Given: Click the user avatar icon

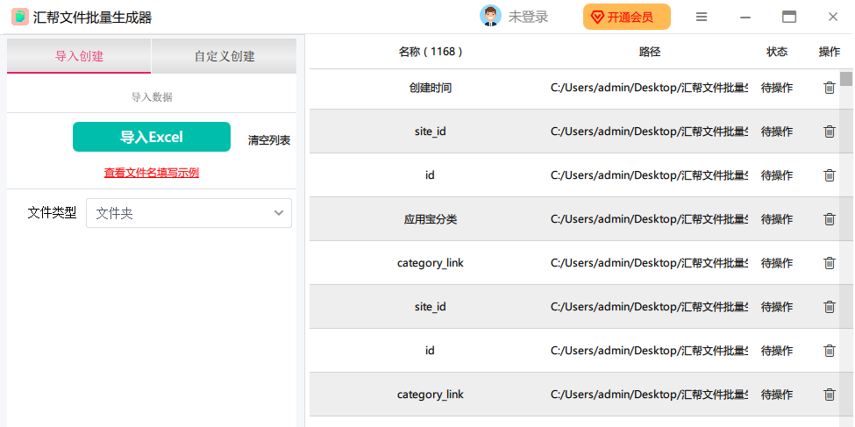Looking at the screenshot, I should point(490,17).
